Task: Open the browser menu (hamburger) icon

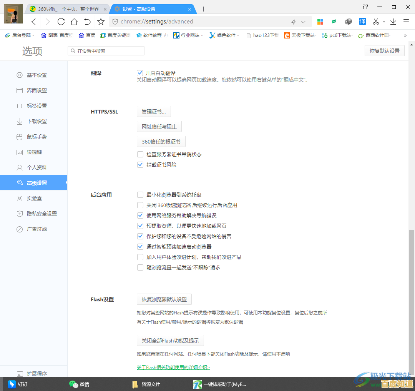Action: (406, 22)
